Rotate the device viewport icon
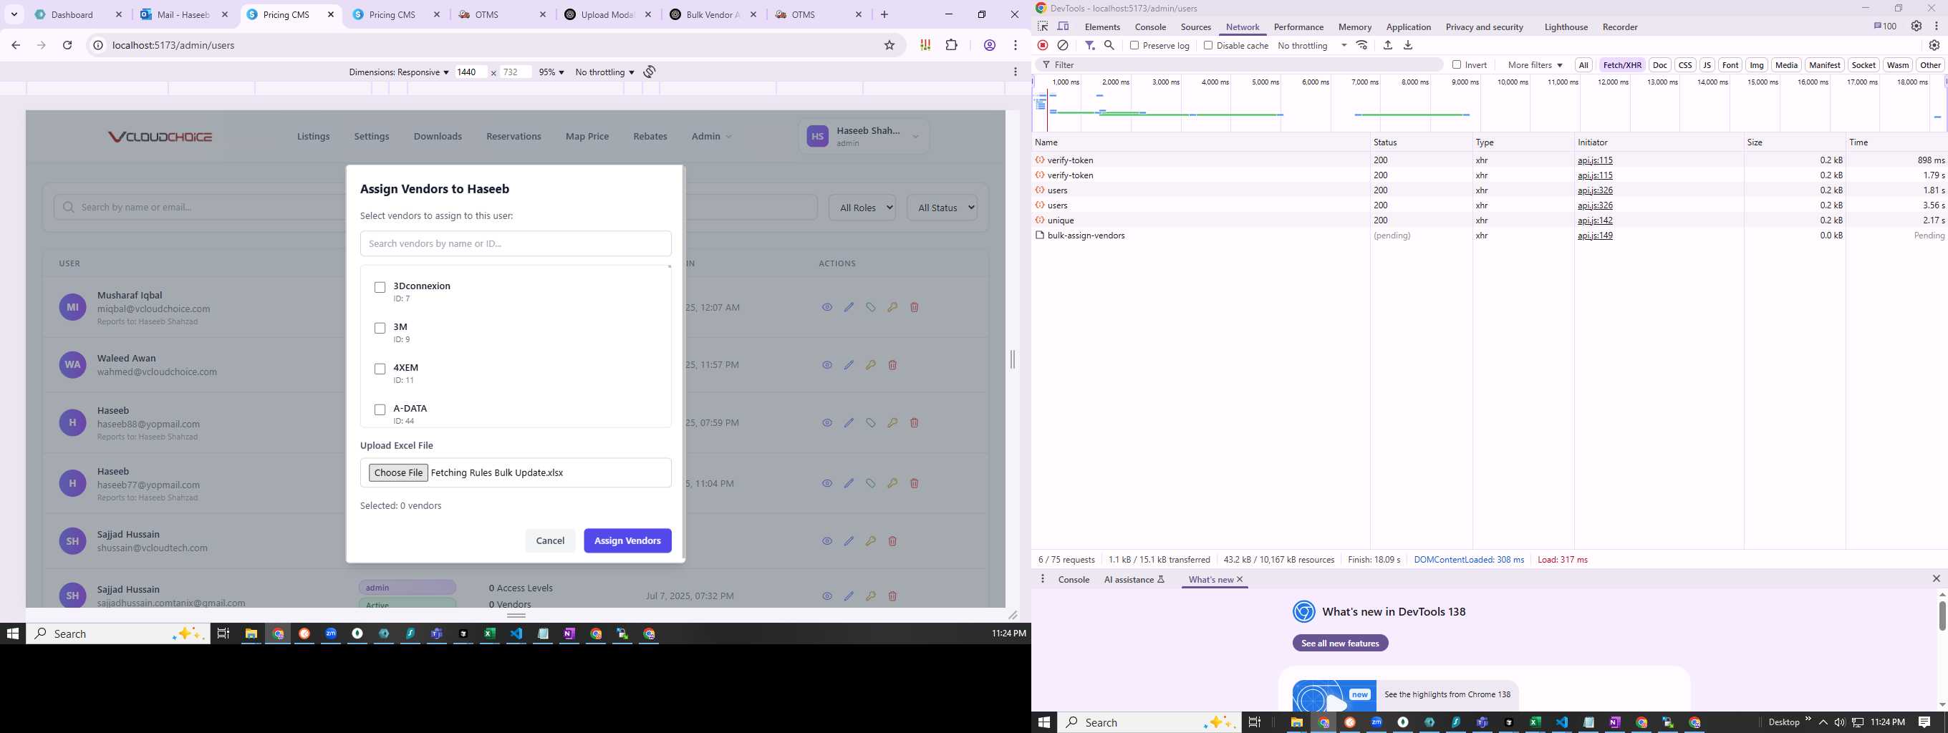 (650, 72)
